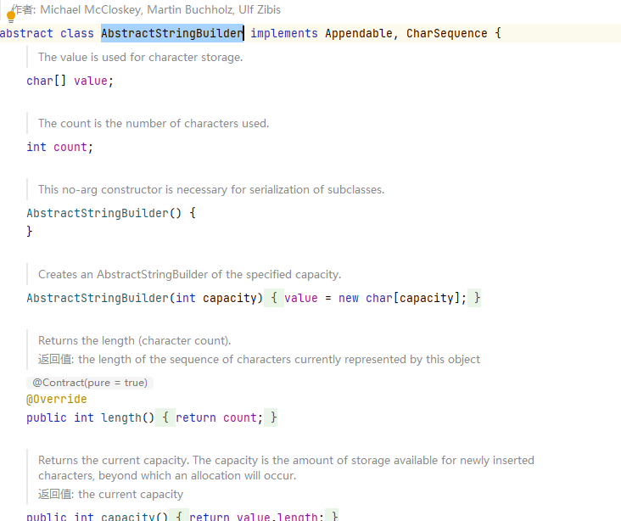The height and width of the screenshot is (521, 621).
Task: Expand folded opening brace of capacity() method
Action: click(179, 516)
